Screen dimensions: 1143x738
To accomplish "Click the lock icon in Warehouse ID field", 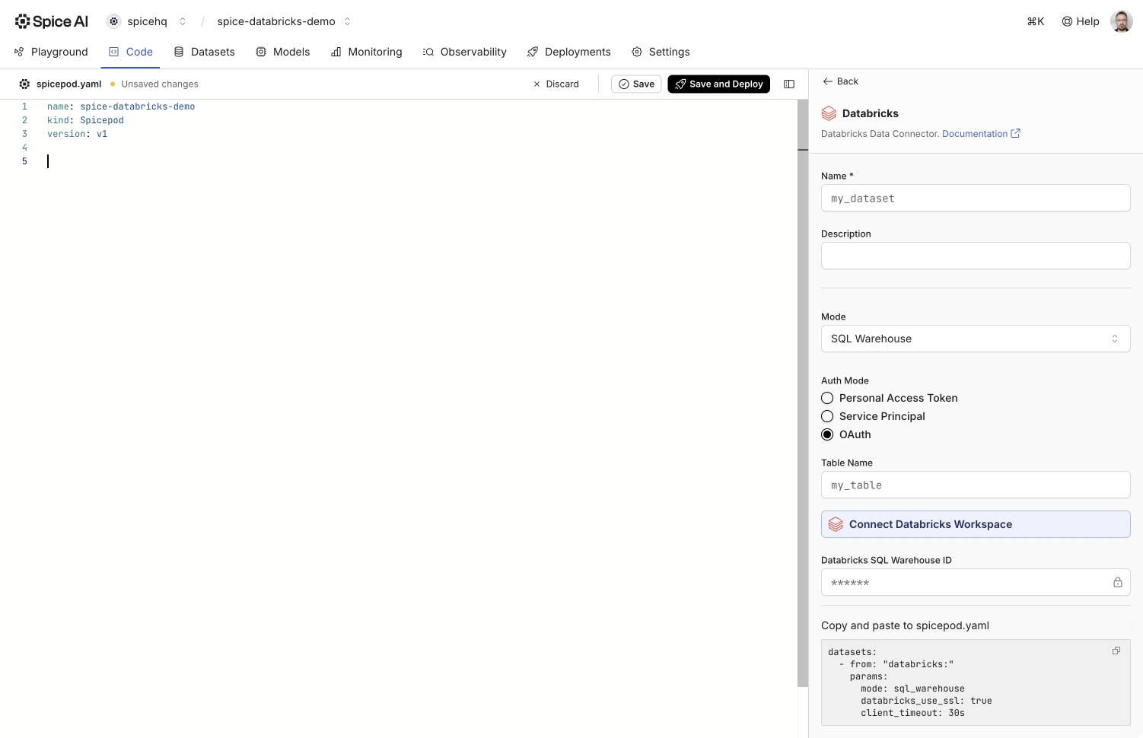I will tap(1117, 583).
